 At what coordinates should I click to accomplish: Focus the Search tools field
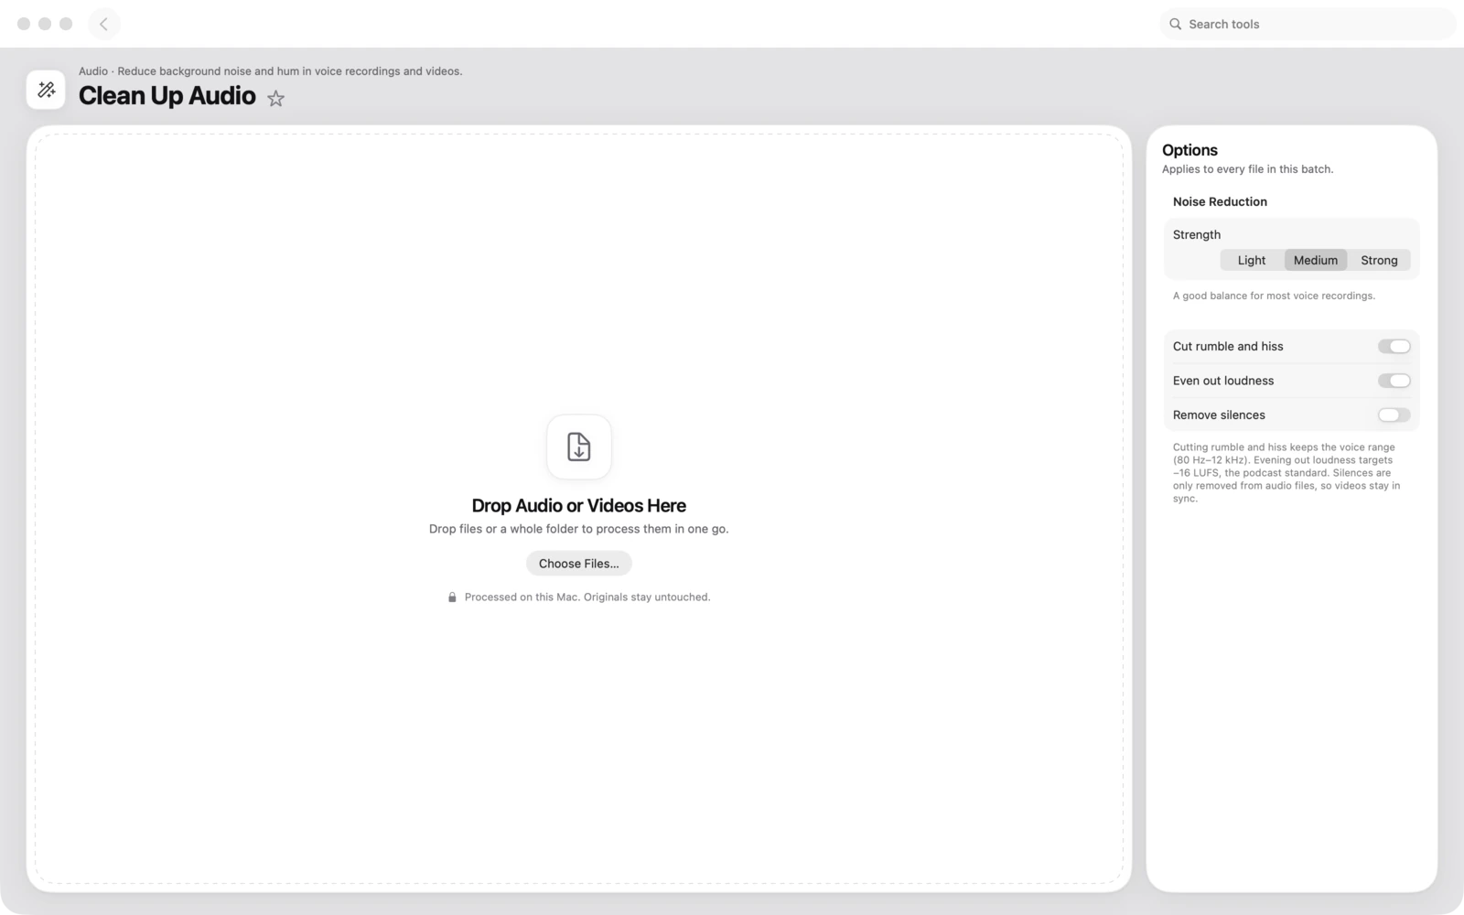1308,24
